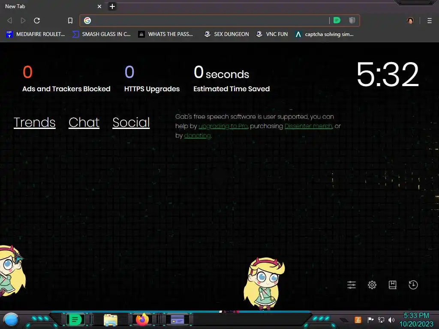This screenshot has width=439, height=329.
Task: Open the hamburger main menu
Action: click(430, 21)
